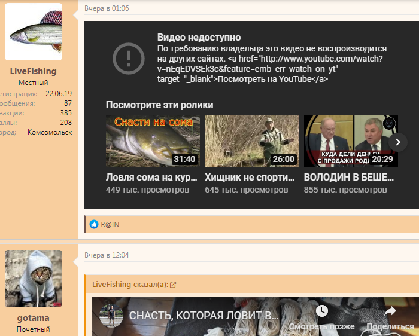The width and height of the screenshot is (419, 336).
Task: Click post timestamp Вчера в 12:04
Action: tap(107, 255)
